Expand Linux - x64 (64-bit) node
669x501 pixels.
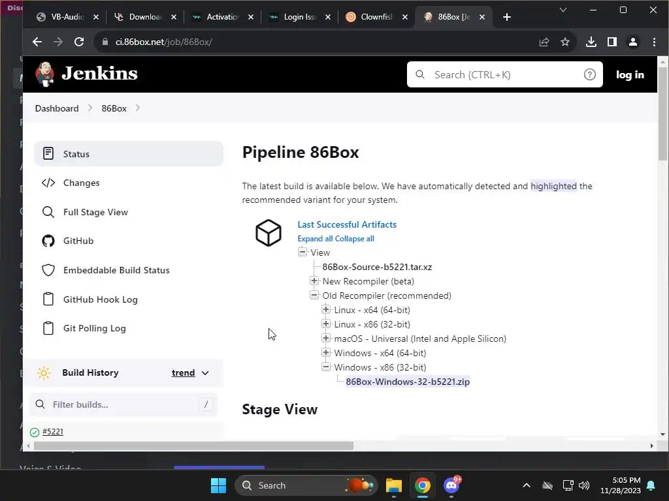(x=326, y=309)
